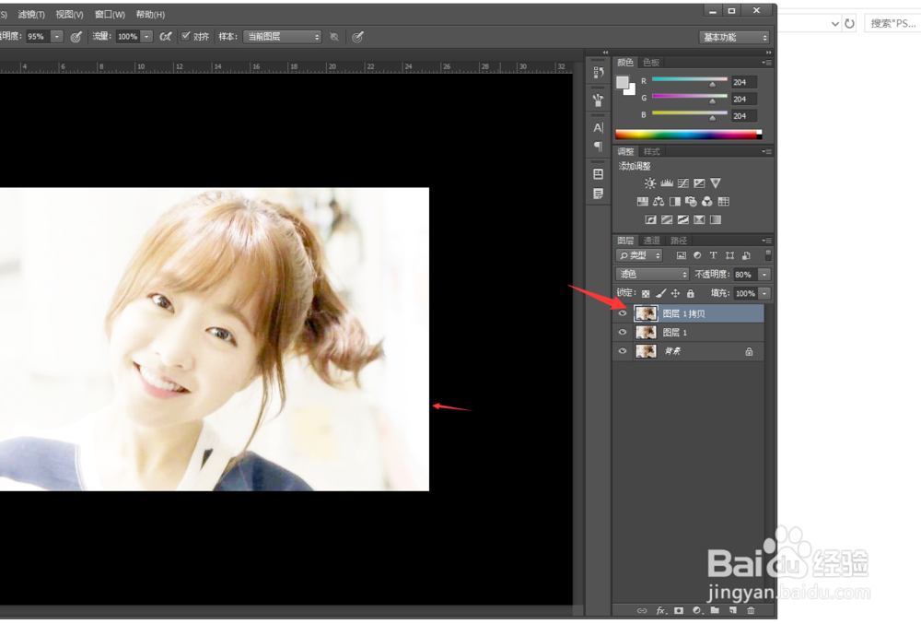
Task: Open the fill 100% dropdown arrow
Action: coord(764,293)
